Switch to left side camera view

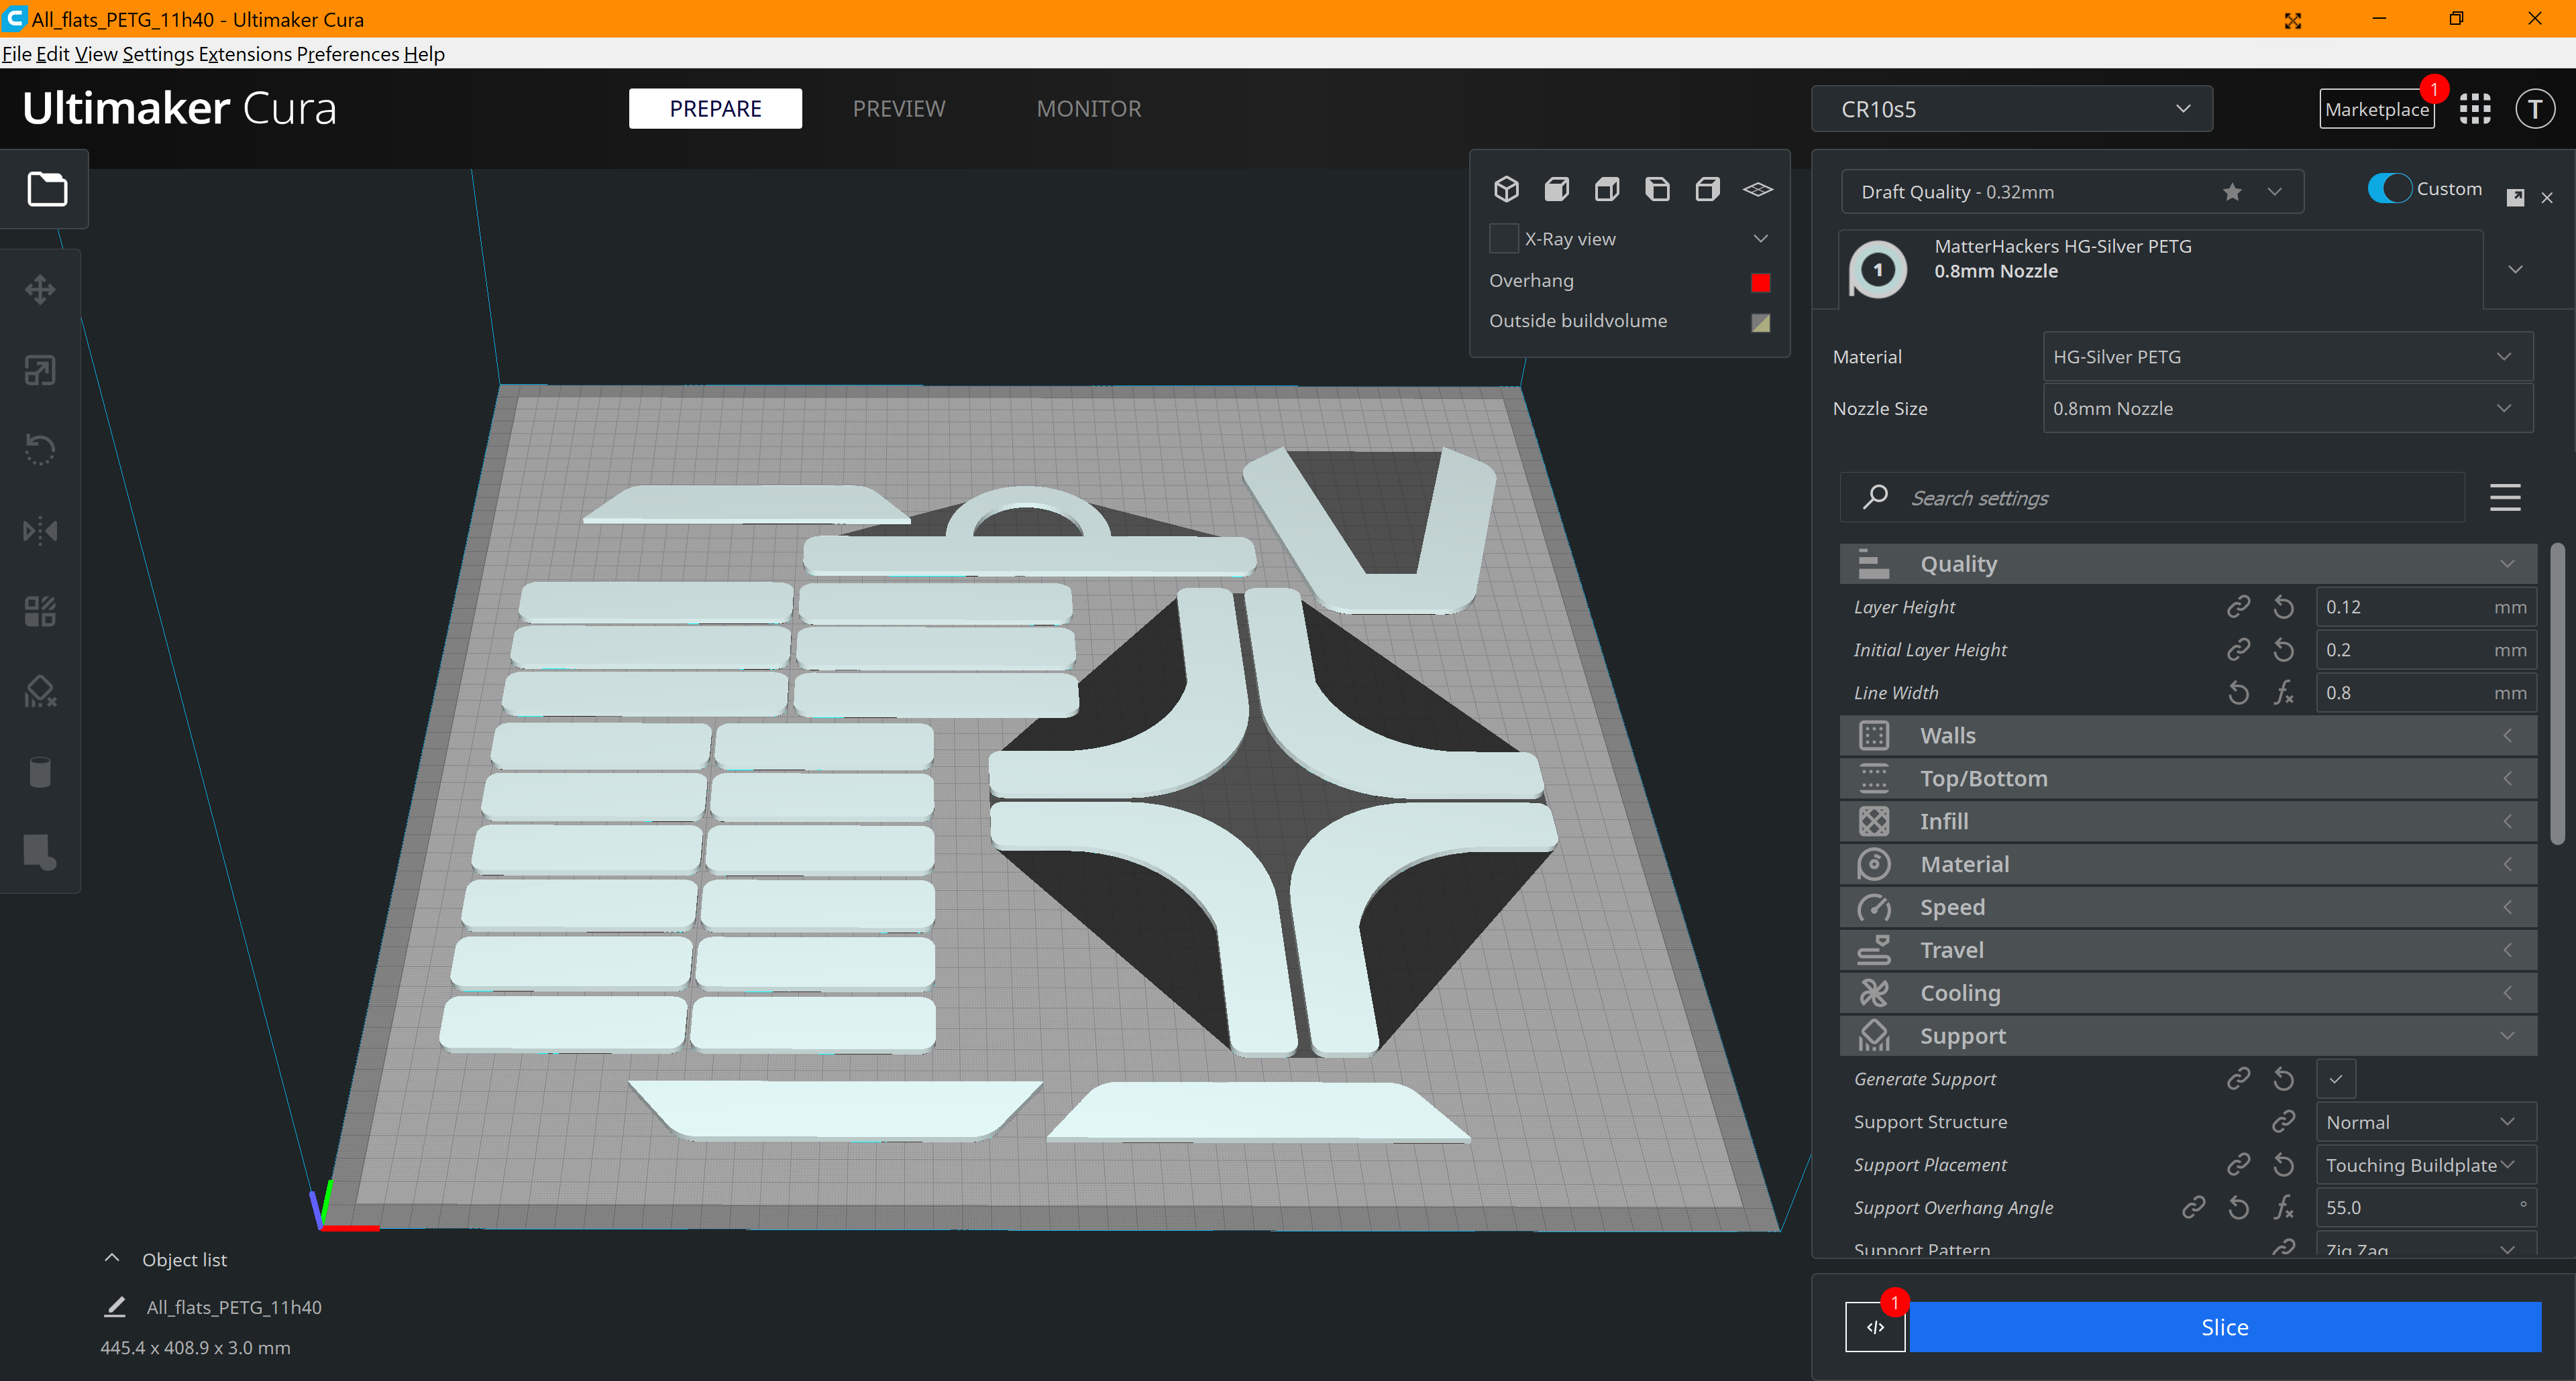[x=1657, y=189]
